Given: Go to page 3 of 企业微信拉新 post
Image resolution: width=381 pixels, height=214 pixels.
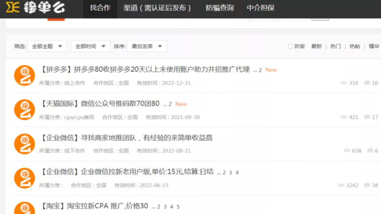Looking at the screenshot, I should (230, 173).
